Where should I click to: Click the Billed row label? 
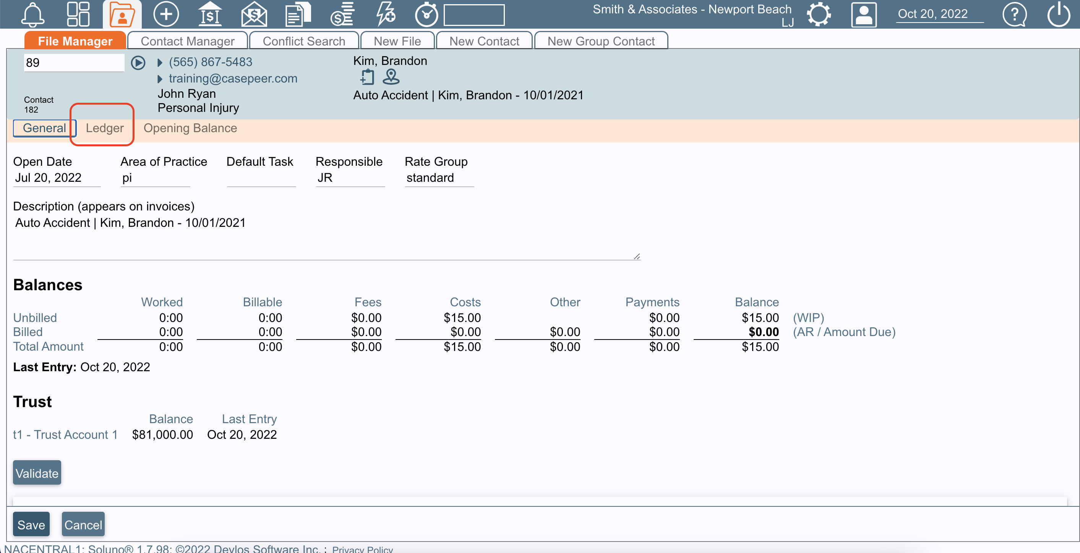click(x=28, y=332)
